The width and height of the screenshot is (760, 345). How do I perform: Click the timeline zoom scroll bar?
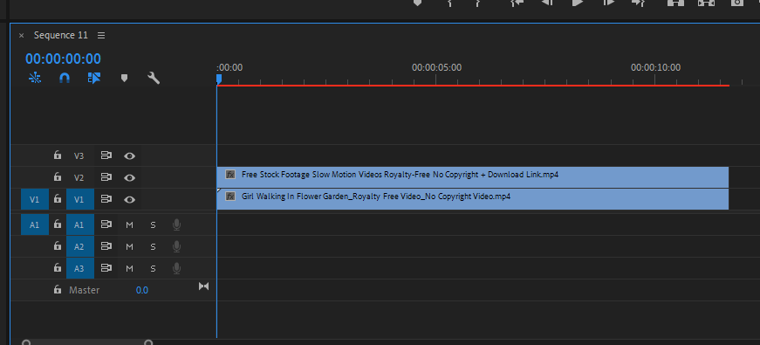click(x=88, y=342)
